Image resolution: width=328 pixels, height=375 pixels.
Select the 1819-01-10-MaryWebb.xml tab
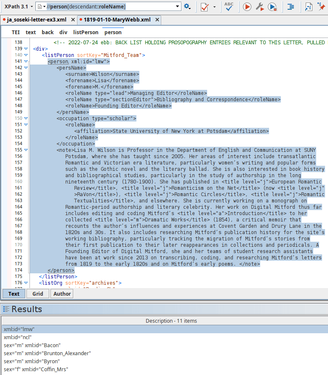117,19
